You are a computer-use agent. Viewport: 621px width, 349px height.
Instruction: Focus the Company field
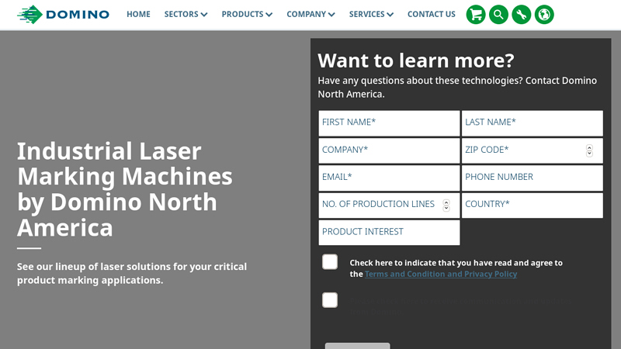[390, 150]
